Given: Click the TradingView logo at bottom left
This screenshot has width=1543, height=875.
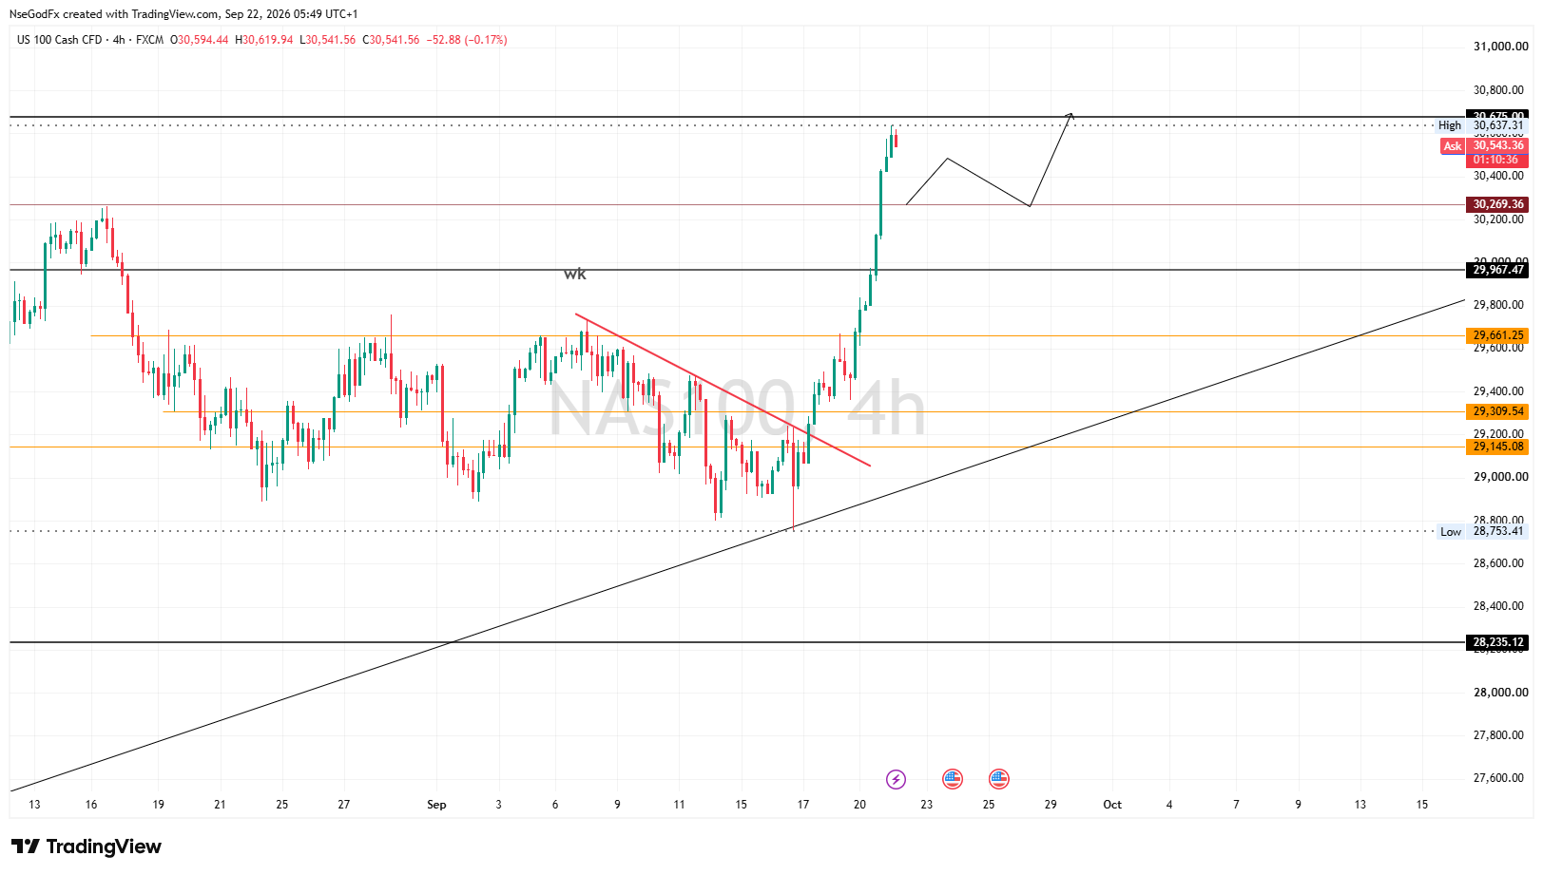Looking at the screenshot, I should tap(87, 846).
